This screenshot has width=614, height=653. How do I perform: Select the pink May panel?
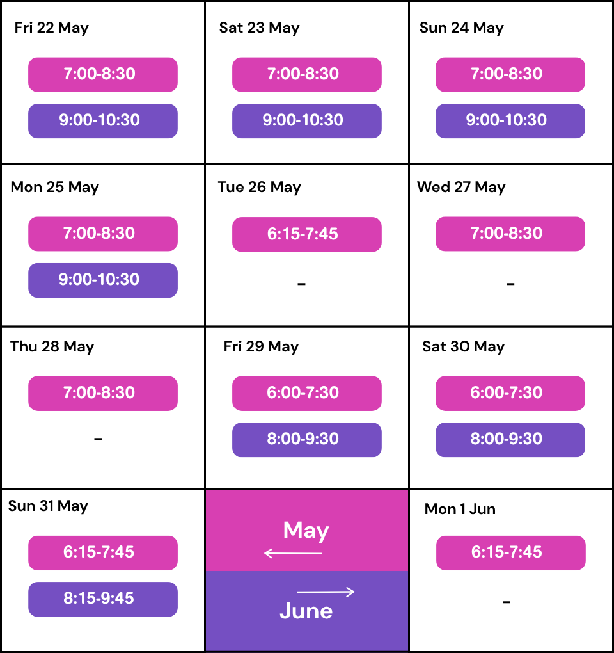pyautogui.click(x=306, y=531)
